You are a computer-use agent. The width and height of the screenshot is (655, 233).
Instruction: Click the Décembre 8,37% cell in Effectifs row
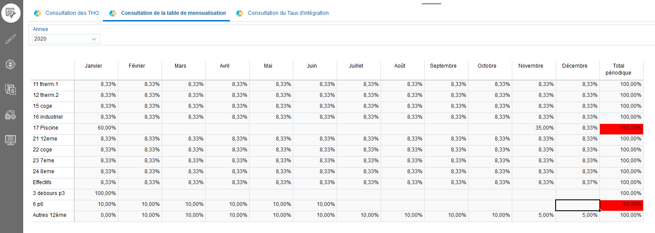click(578, 182)
